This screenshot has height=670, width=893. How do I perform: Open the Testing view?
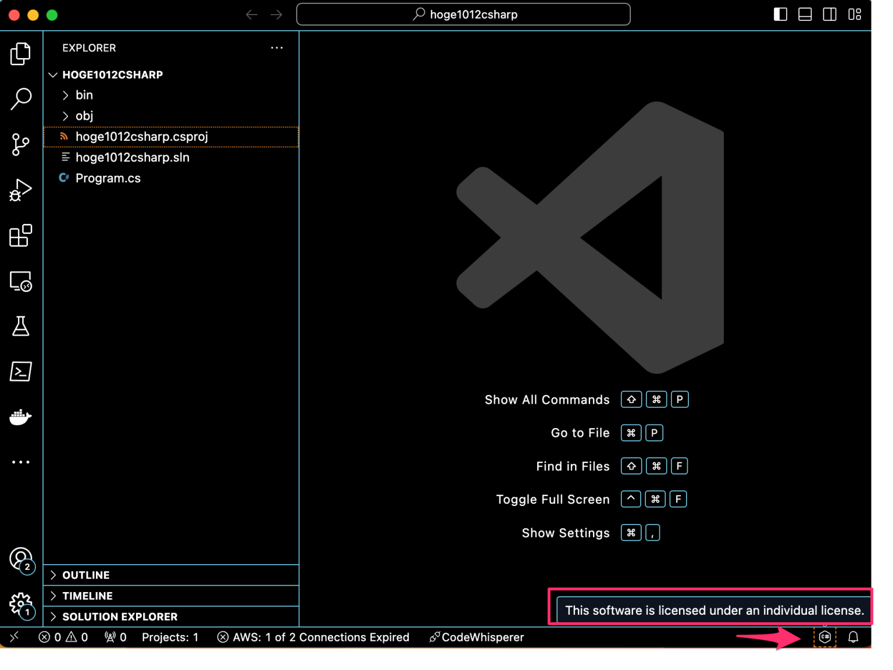(x=21, y=326)
